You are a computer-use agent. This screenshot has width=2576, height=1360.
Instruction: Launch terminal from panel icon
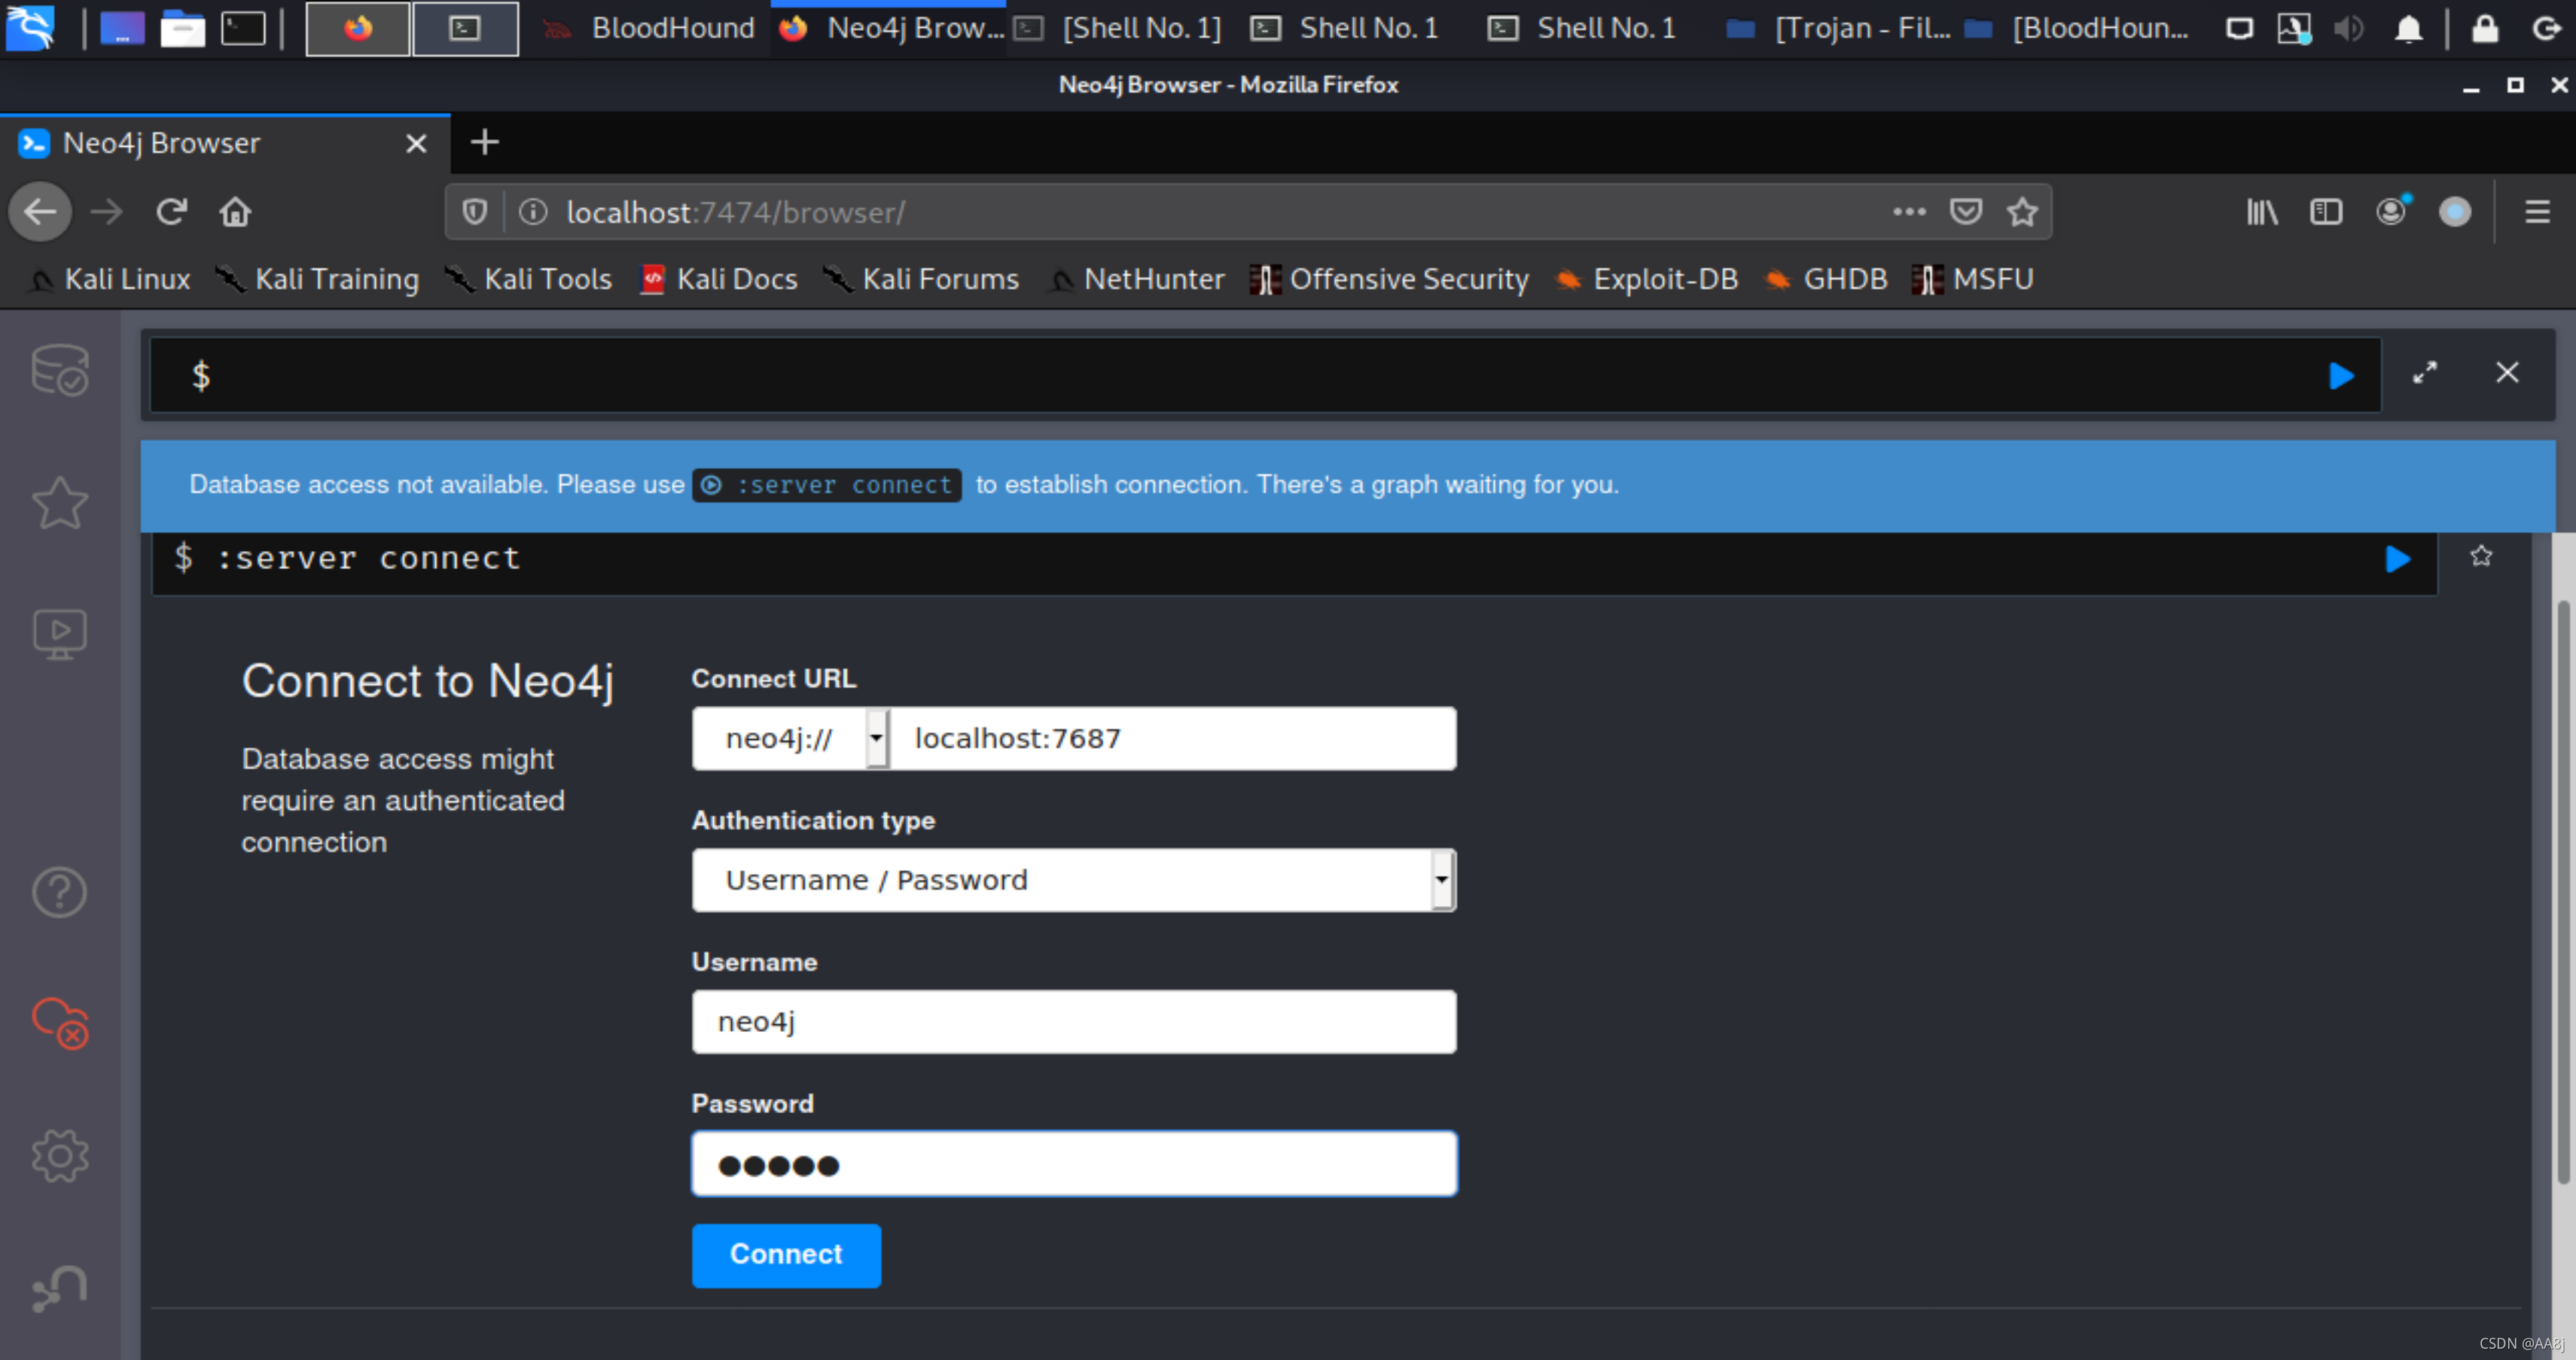click(243, 28)
